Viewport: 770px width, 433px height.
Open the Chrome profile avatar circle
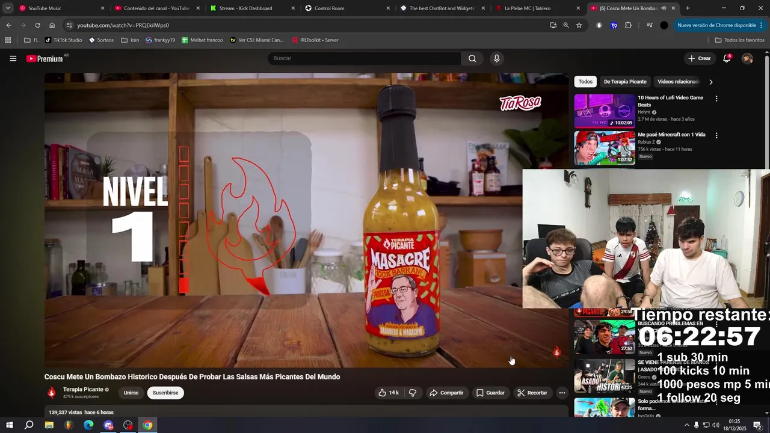(x=664, y=25)
